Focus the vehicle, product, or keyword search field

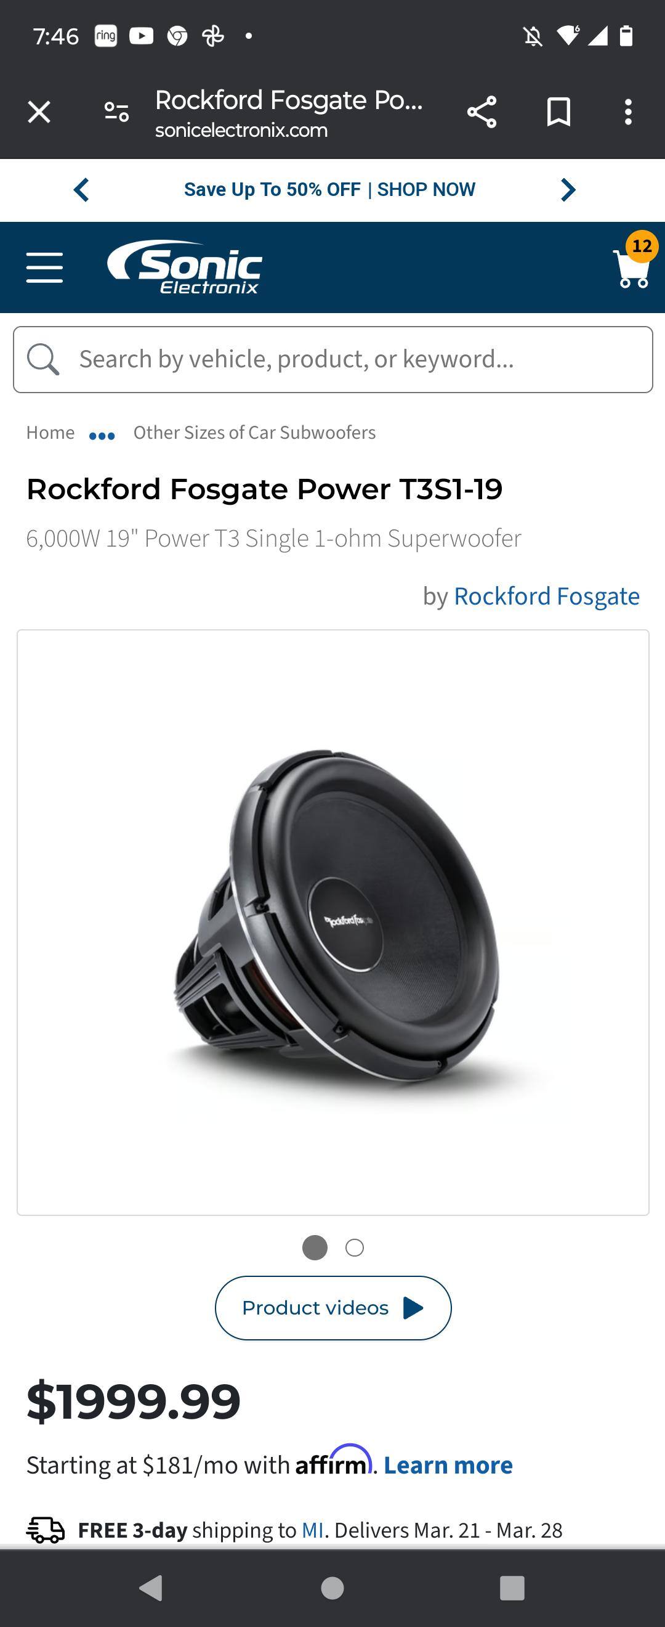pos(333,359)
